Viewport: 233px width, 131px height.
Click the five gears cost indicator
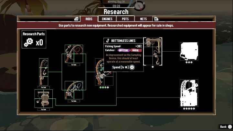coord(189,109)
